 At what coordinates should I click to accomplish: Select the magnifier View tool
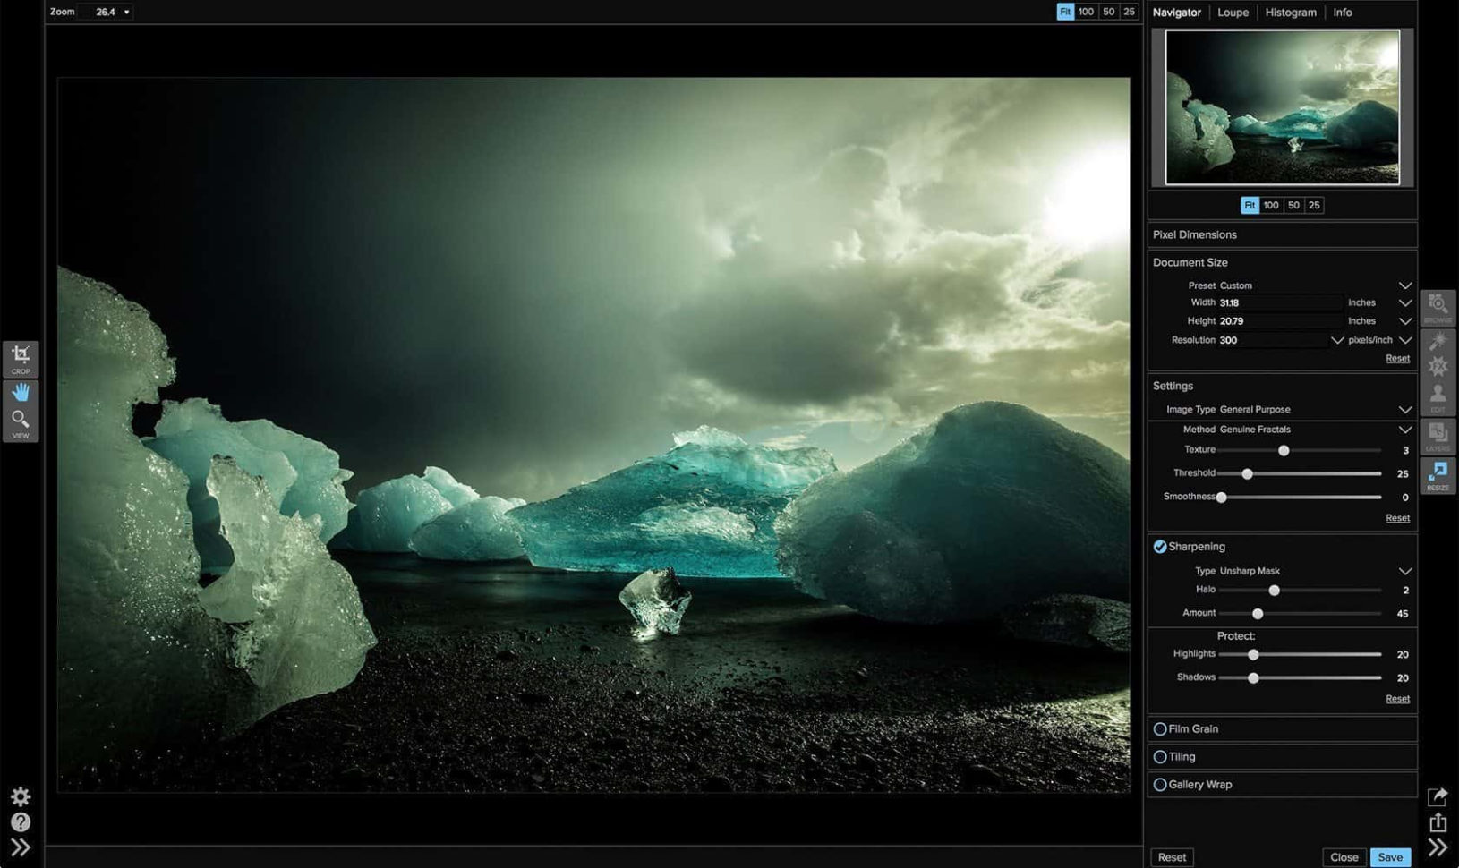[20, 422]
